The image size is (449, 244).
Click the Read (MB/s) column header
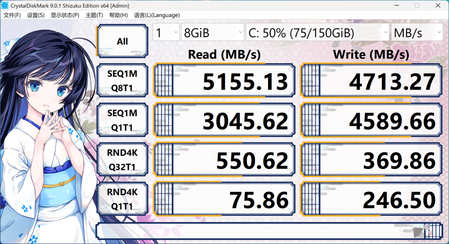(x=224, y=54)
